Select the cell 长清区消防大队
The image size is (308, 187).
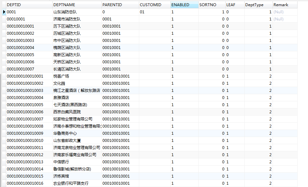coord(77,69)
